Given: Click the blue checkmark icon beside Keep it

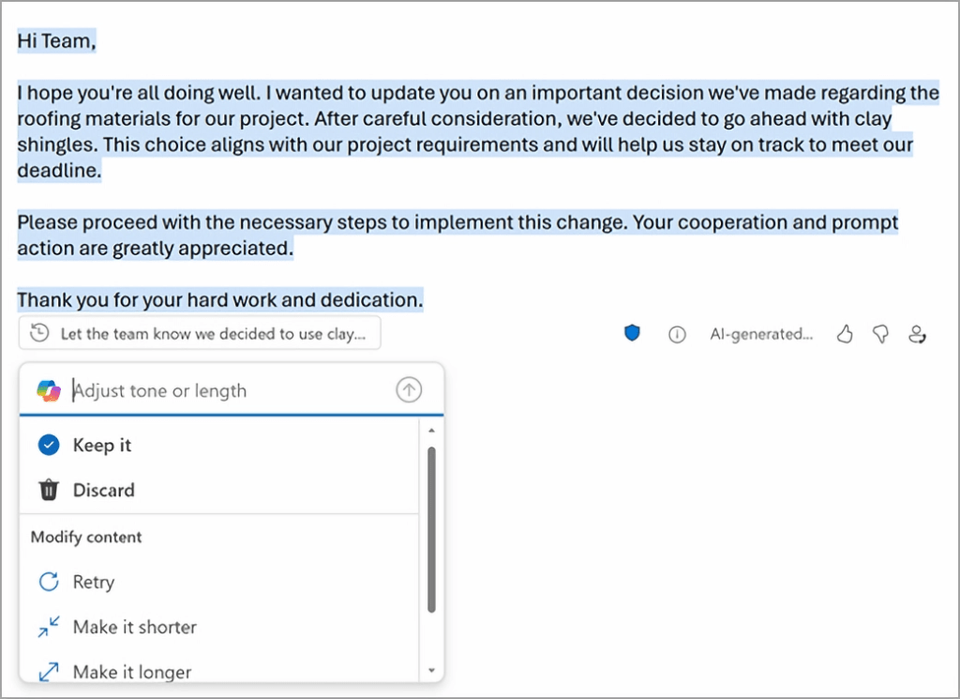Looking at the screenshot, I should [49, 445].
